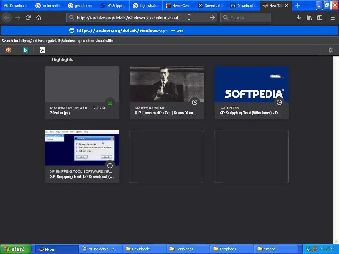Open the Library bookshelf icon
Viewport: 339px width, 254px height.
tap(309, 18)
